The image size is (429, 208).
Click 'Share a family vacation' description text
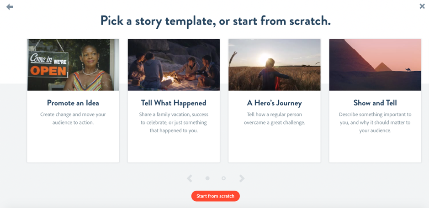pos(174,122)
